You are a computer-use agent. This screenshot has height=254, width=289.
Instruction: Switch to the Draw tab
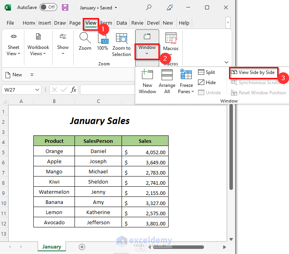60,23
